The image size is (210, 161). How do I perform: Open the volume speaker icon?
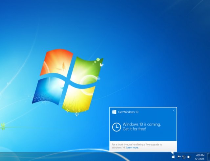189,157
